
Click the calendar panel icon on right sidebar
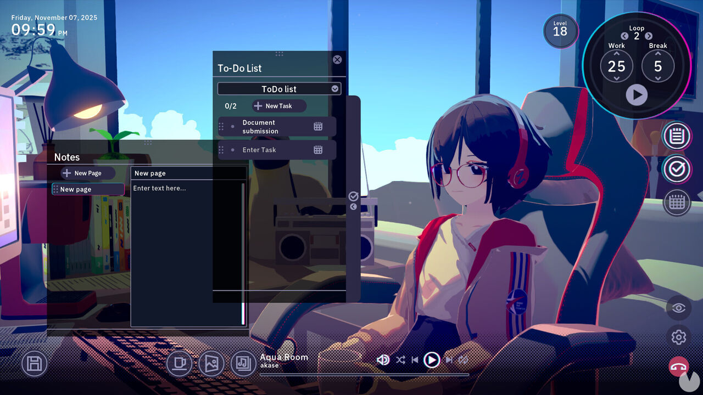pyautogui.click(x=677, y=202)
